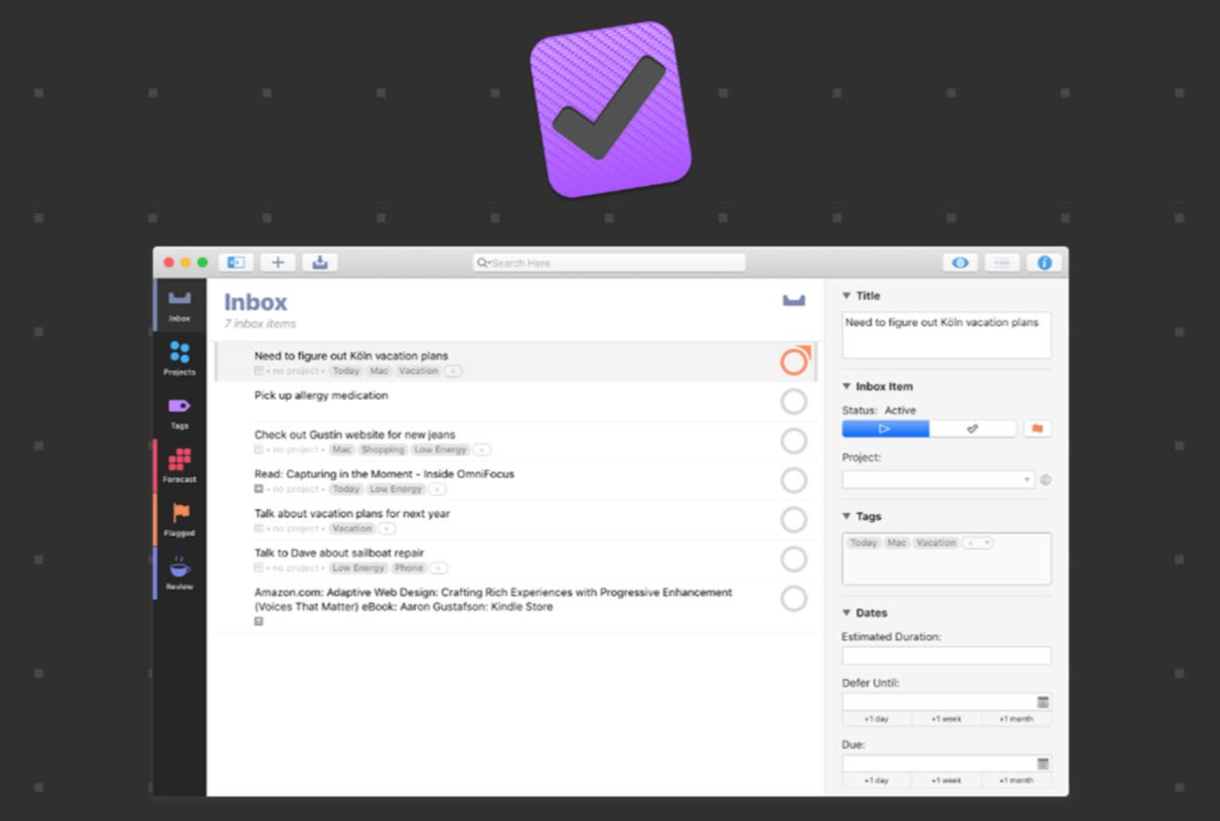Toggle the orange flag button in inspector
The width and height of the screenshot is (1220, 821).
pos(1037,429)
